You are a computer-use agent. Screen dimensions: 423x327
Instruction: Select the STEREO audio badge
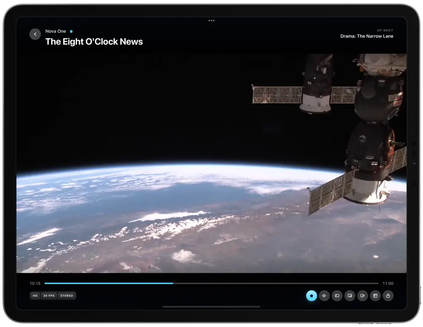point(67,296)
